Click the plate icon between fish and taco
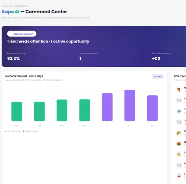The width and height of the screenshot is (186, 184). [179, 122]
